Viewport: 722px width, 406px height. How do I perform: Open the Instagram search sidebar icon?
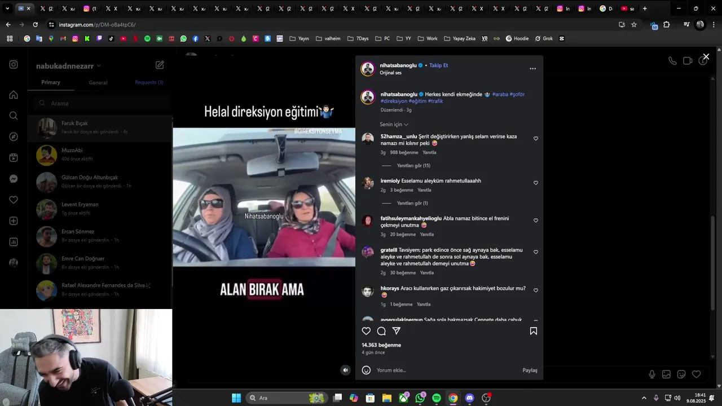point(14,116)
